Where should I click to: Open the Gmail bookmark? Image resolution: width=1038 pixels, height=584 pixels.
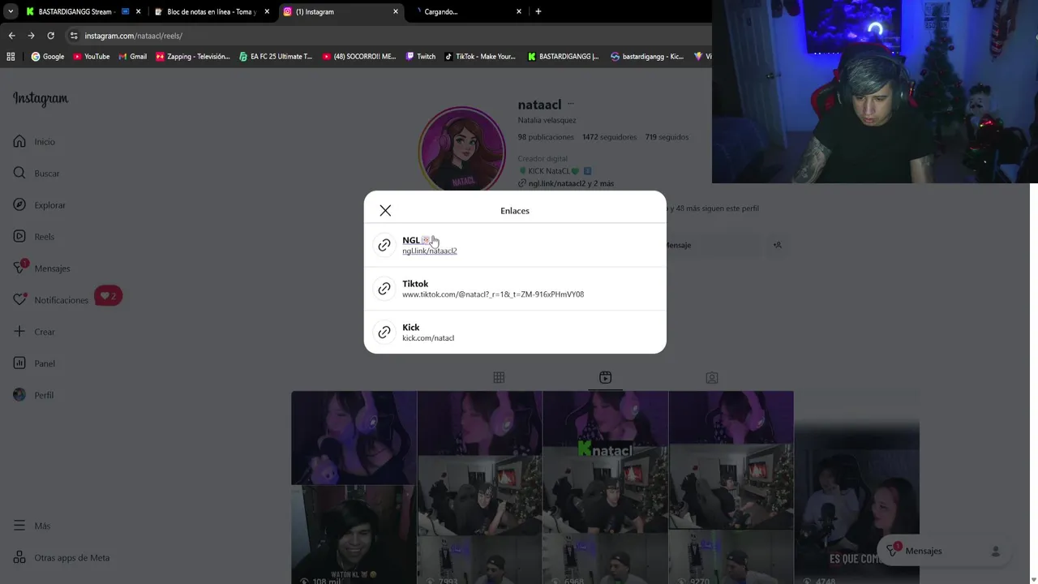pos(132,57)
